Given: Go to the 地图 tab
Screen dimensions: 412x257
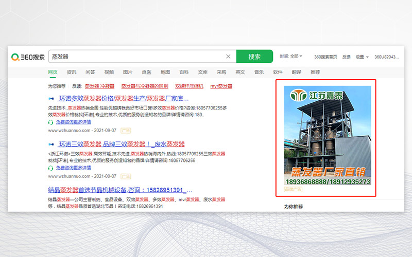Looking at the screenshot, I should 165,72.
